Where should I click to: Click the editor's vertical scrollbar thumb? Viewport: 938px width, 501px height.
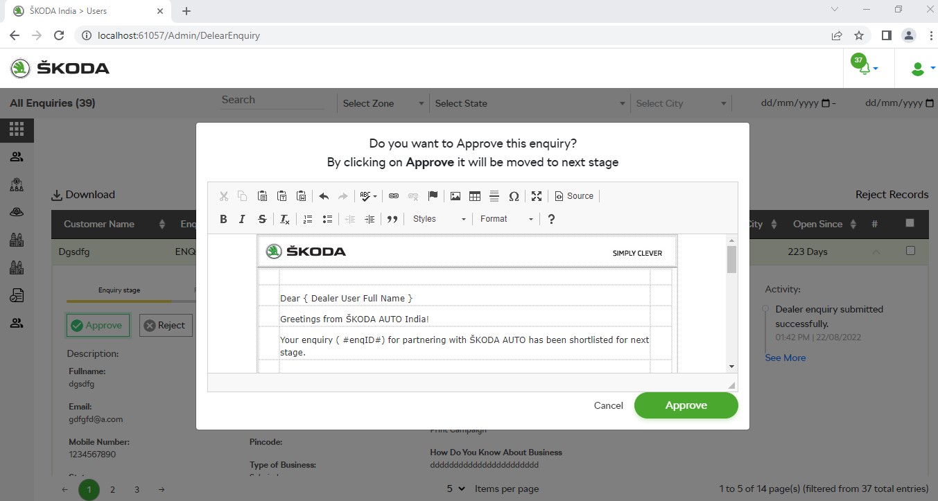click(x=731, y=259)
